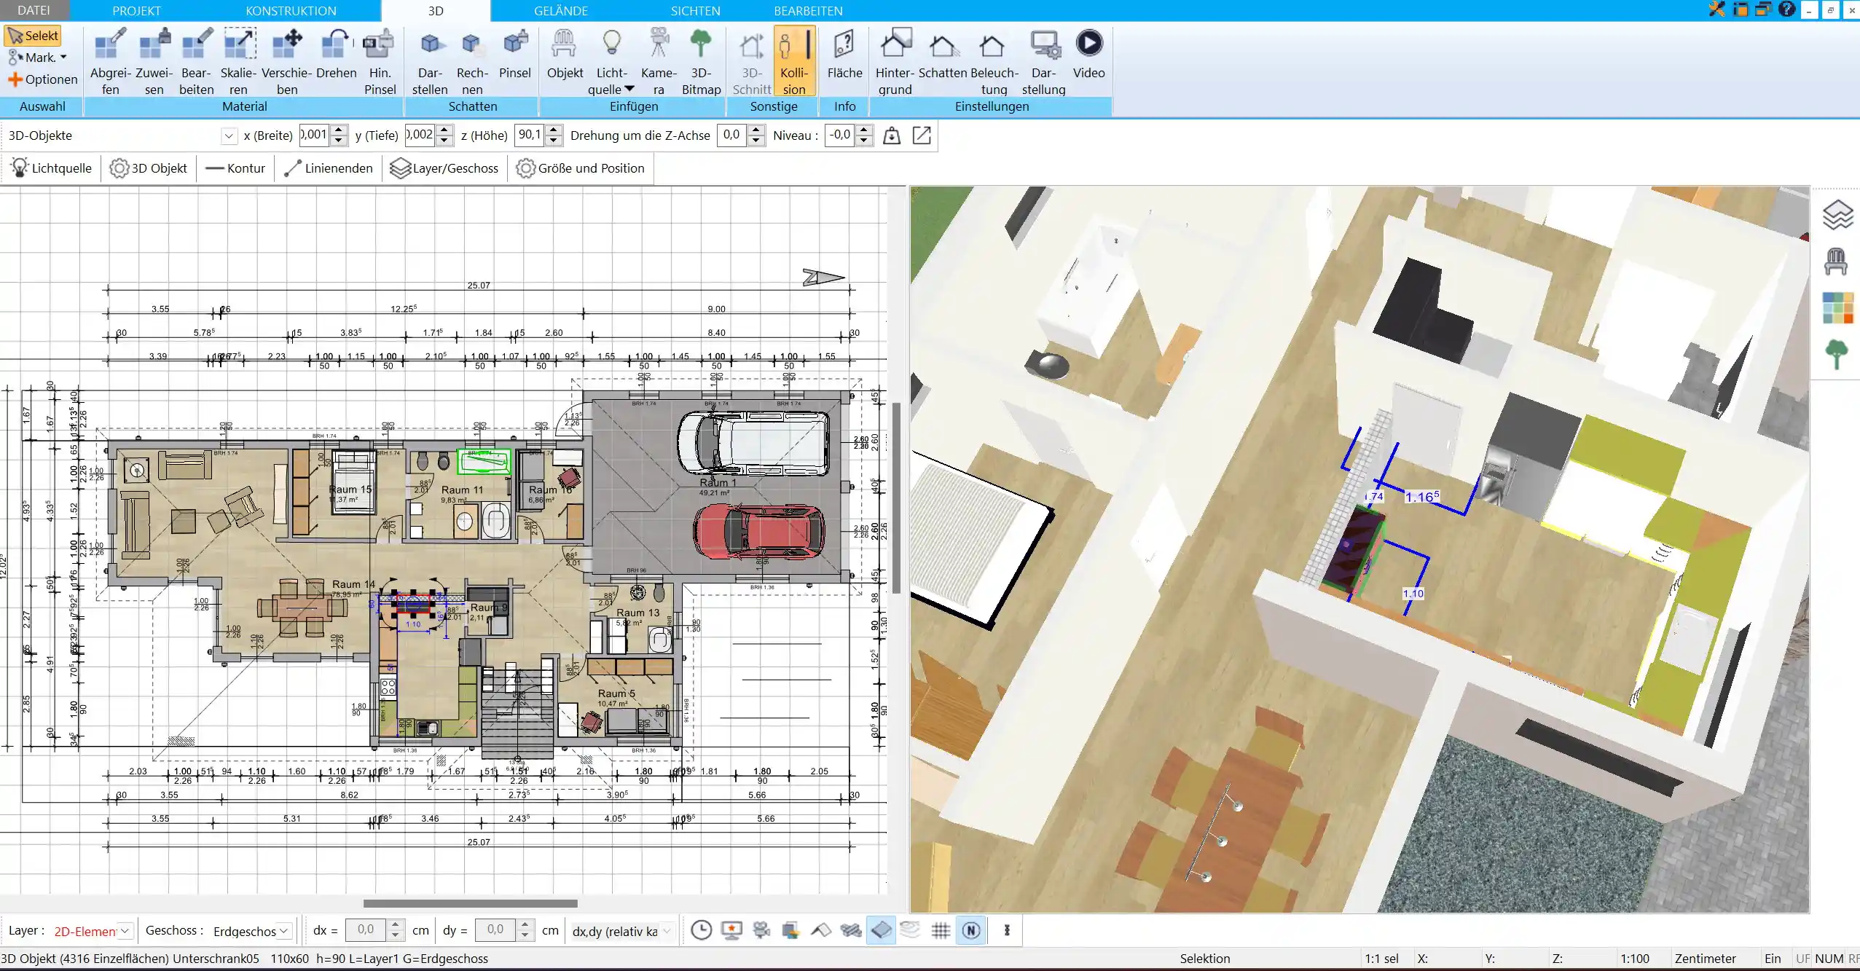Open Beleuchtung settings
Viewport: 1860px width, 971px height.
pyautogui.click(x=994, y=62)
